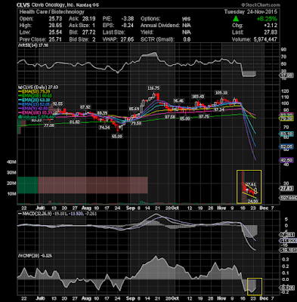297x302 pixels.
Task: Click the RSI(14) indicator panel icon
Action: tap(19, 45)
